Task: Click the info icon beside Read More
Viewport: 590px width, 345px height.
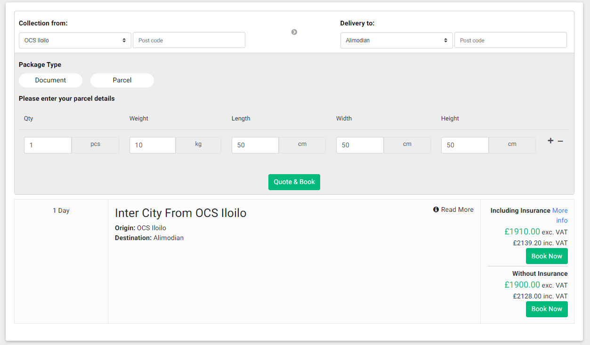Action: pyautogui.click(x=436, y=209)
